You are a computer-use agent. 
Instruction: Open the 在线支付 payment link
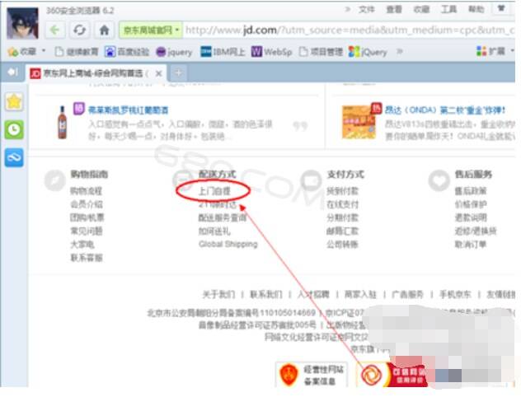pyautogui.click(x=342, y=204)
